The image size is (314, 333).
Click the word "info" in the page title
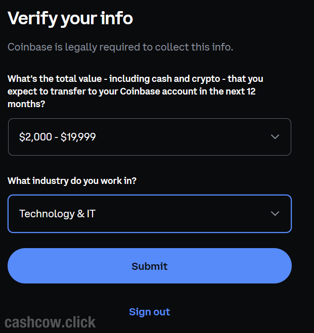(117, 19)
